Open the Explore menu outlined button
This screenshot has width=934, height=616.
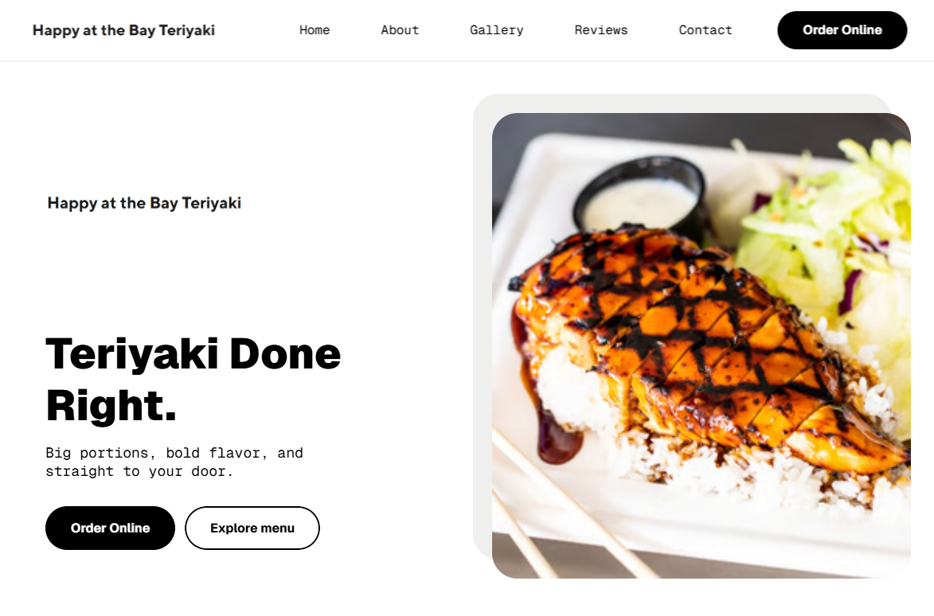click(x=252, y=528)
